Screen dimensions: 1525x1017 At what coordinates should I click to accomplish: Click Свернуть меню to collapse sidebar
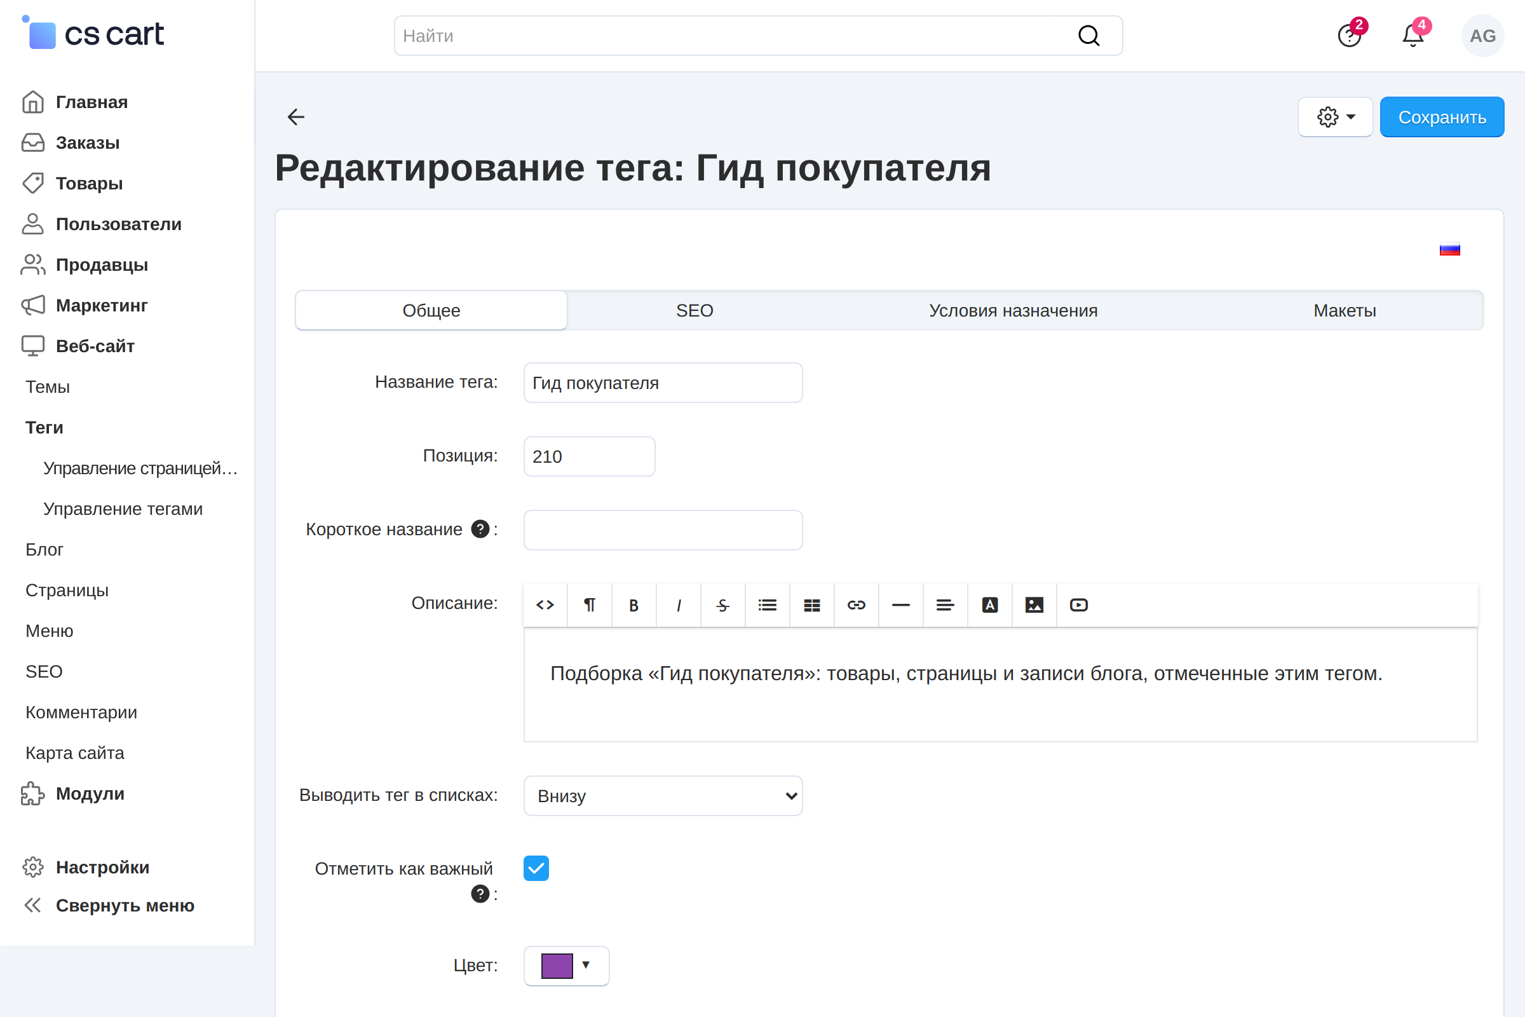coord(125,905)
